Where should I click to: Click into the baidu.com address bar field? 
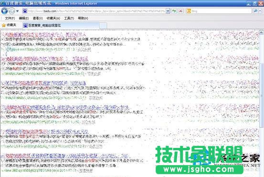(x=96, y=11)
